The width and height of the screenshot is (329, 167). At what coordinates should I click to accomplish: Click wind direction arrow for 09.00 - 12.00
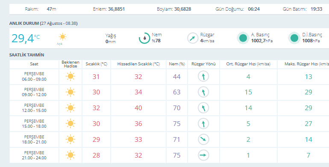203,92
